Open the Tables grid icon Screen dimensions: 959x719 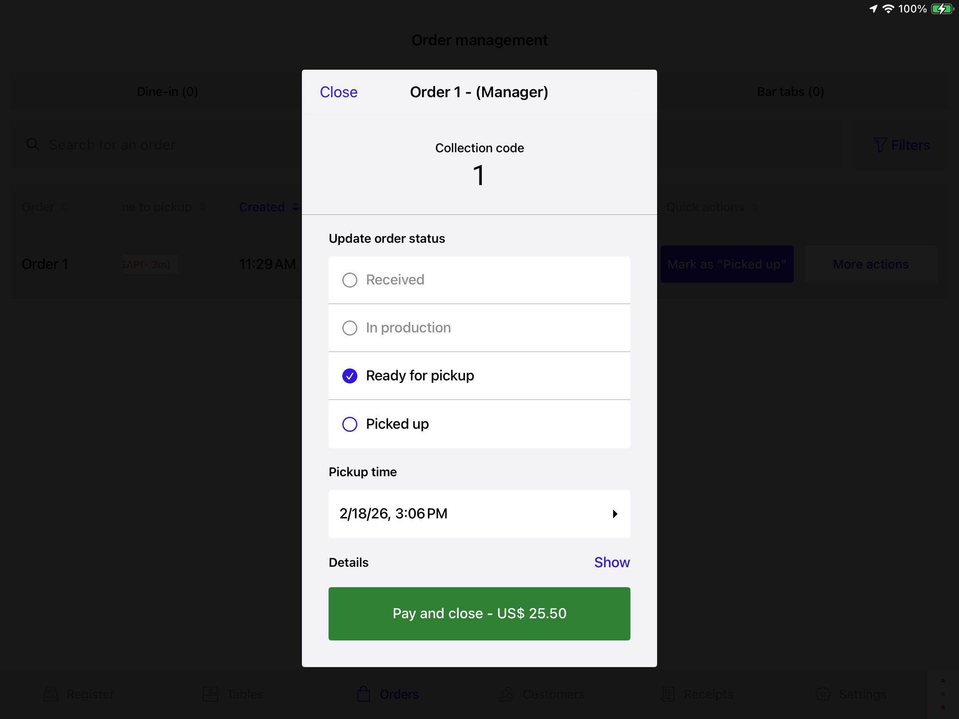pyautogui.click(x=210, y=694)
